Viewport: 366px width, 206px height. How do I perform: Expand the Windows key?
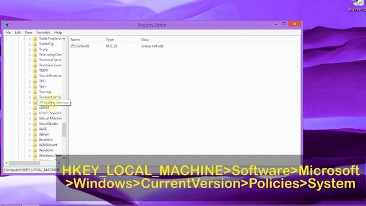[x=30, y=150]
